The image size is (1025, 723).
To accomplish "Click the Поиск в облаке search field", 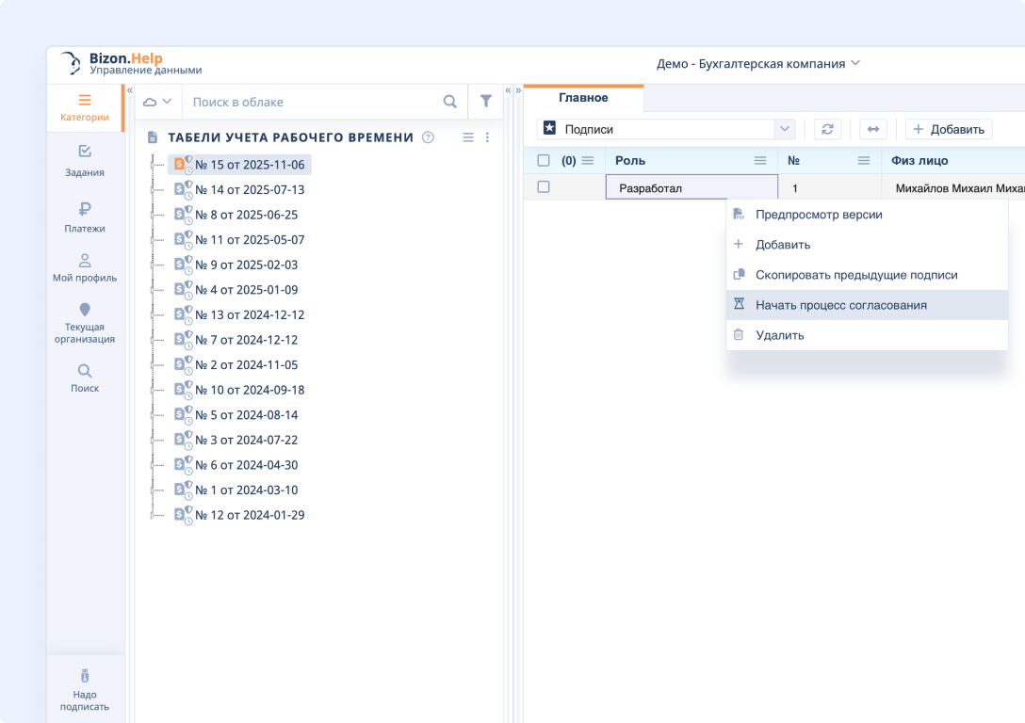I will (311, 102).
